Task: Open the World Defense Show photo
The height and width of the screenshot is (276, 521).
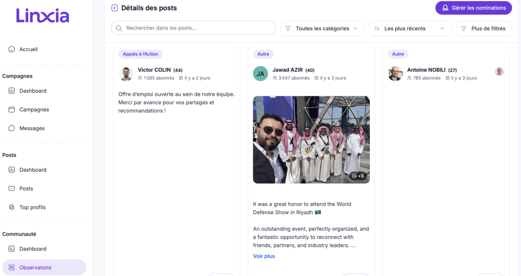Action: click(x=312, y=140)
